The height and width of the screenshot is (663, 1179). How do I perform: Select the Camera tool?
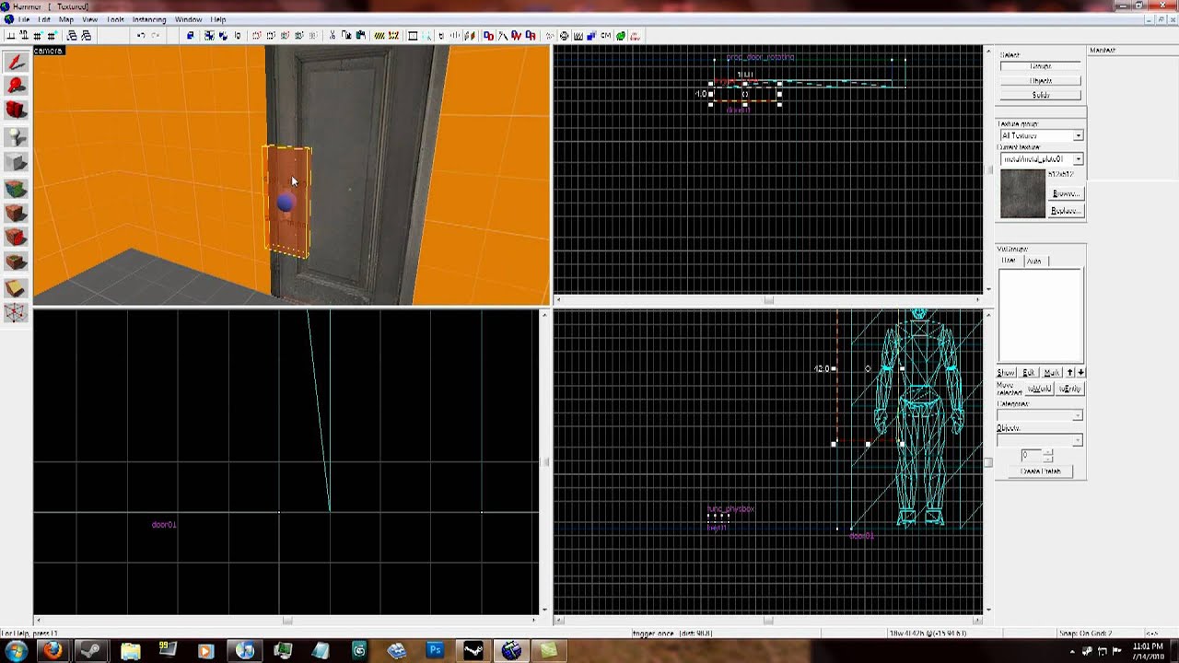[16, 111]
